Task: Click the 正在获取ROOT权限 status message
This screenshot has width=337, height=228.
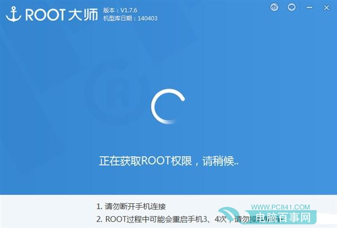Action: 168,161
